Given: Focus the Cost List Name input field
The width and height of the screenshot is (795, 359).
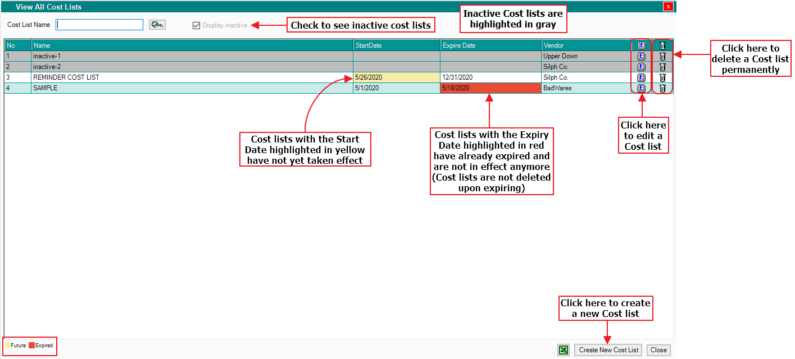Looking at the screenshot, I should 99,25.
